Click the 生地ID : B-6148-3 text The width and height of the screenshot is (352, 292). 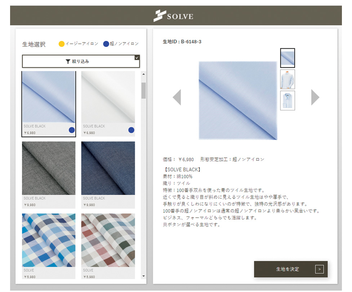coord(182,41)
